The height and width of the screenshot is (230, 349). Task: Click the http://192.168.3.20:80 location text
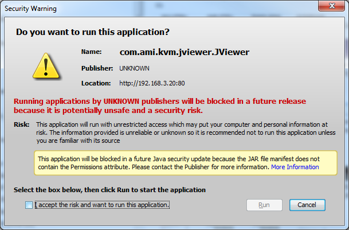click(x=152, y=83)
